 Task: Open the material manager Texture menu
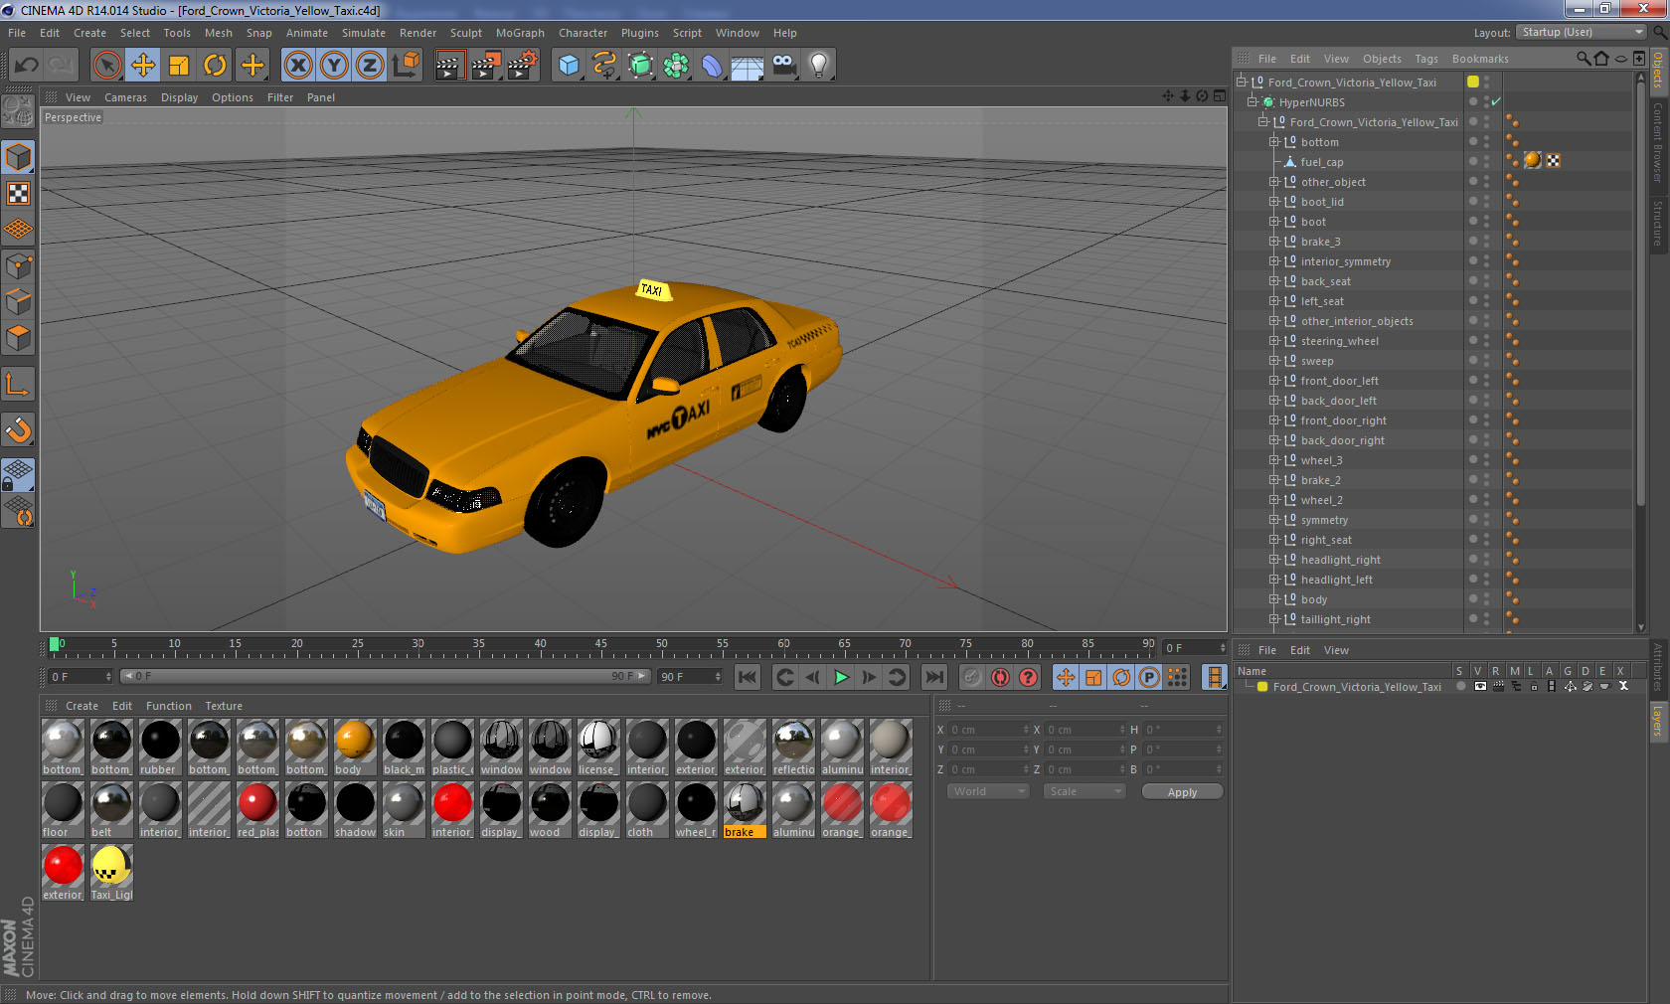click(x=224, y=706)
